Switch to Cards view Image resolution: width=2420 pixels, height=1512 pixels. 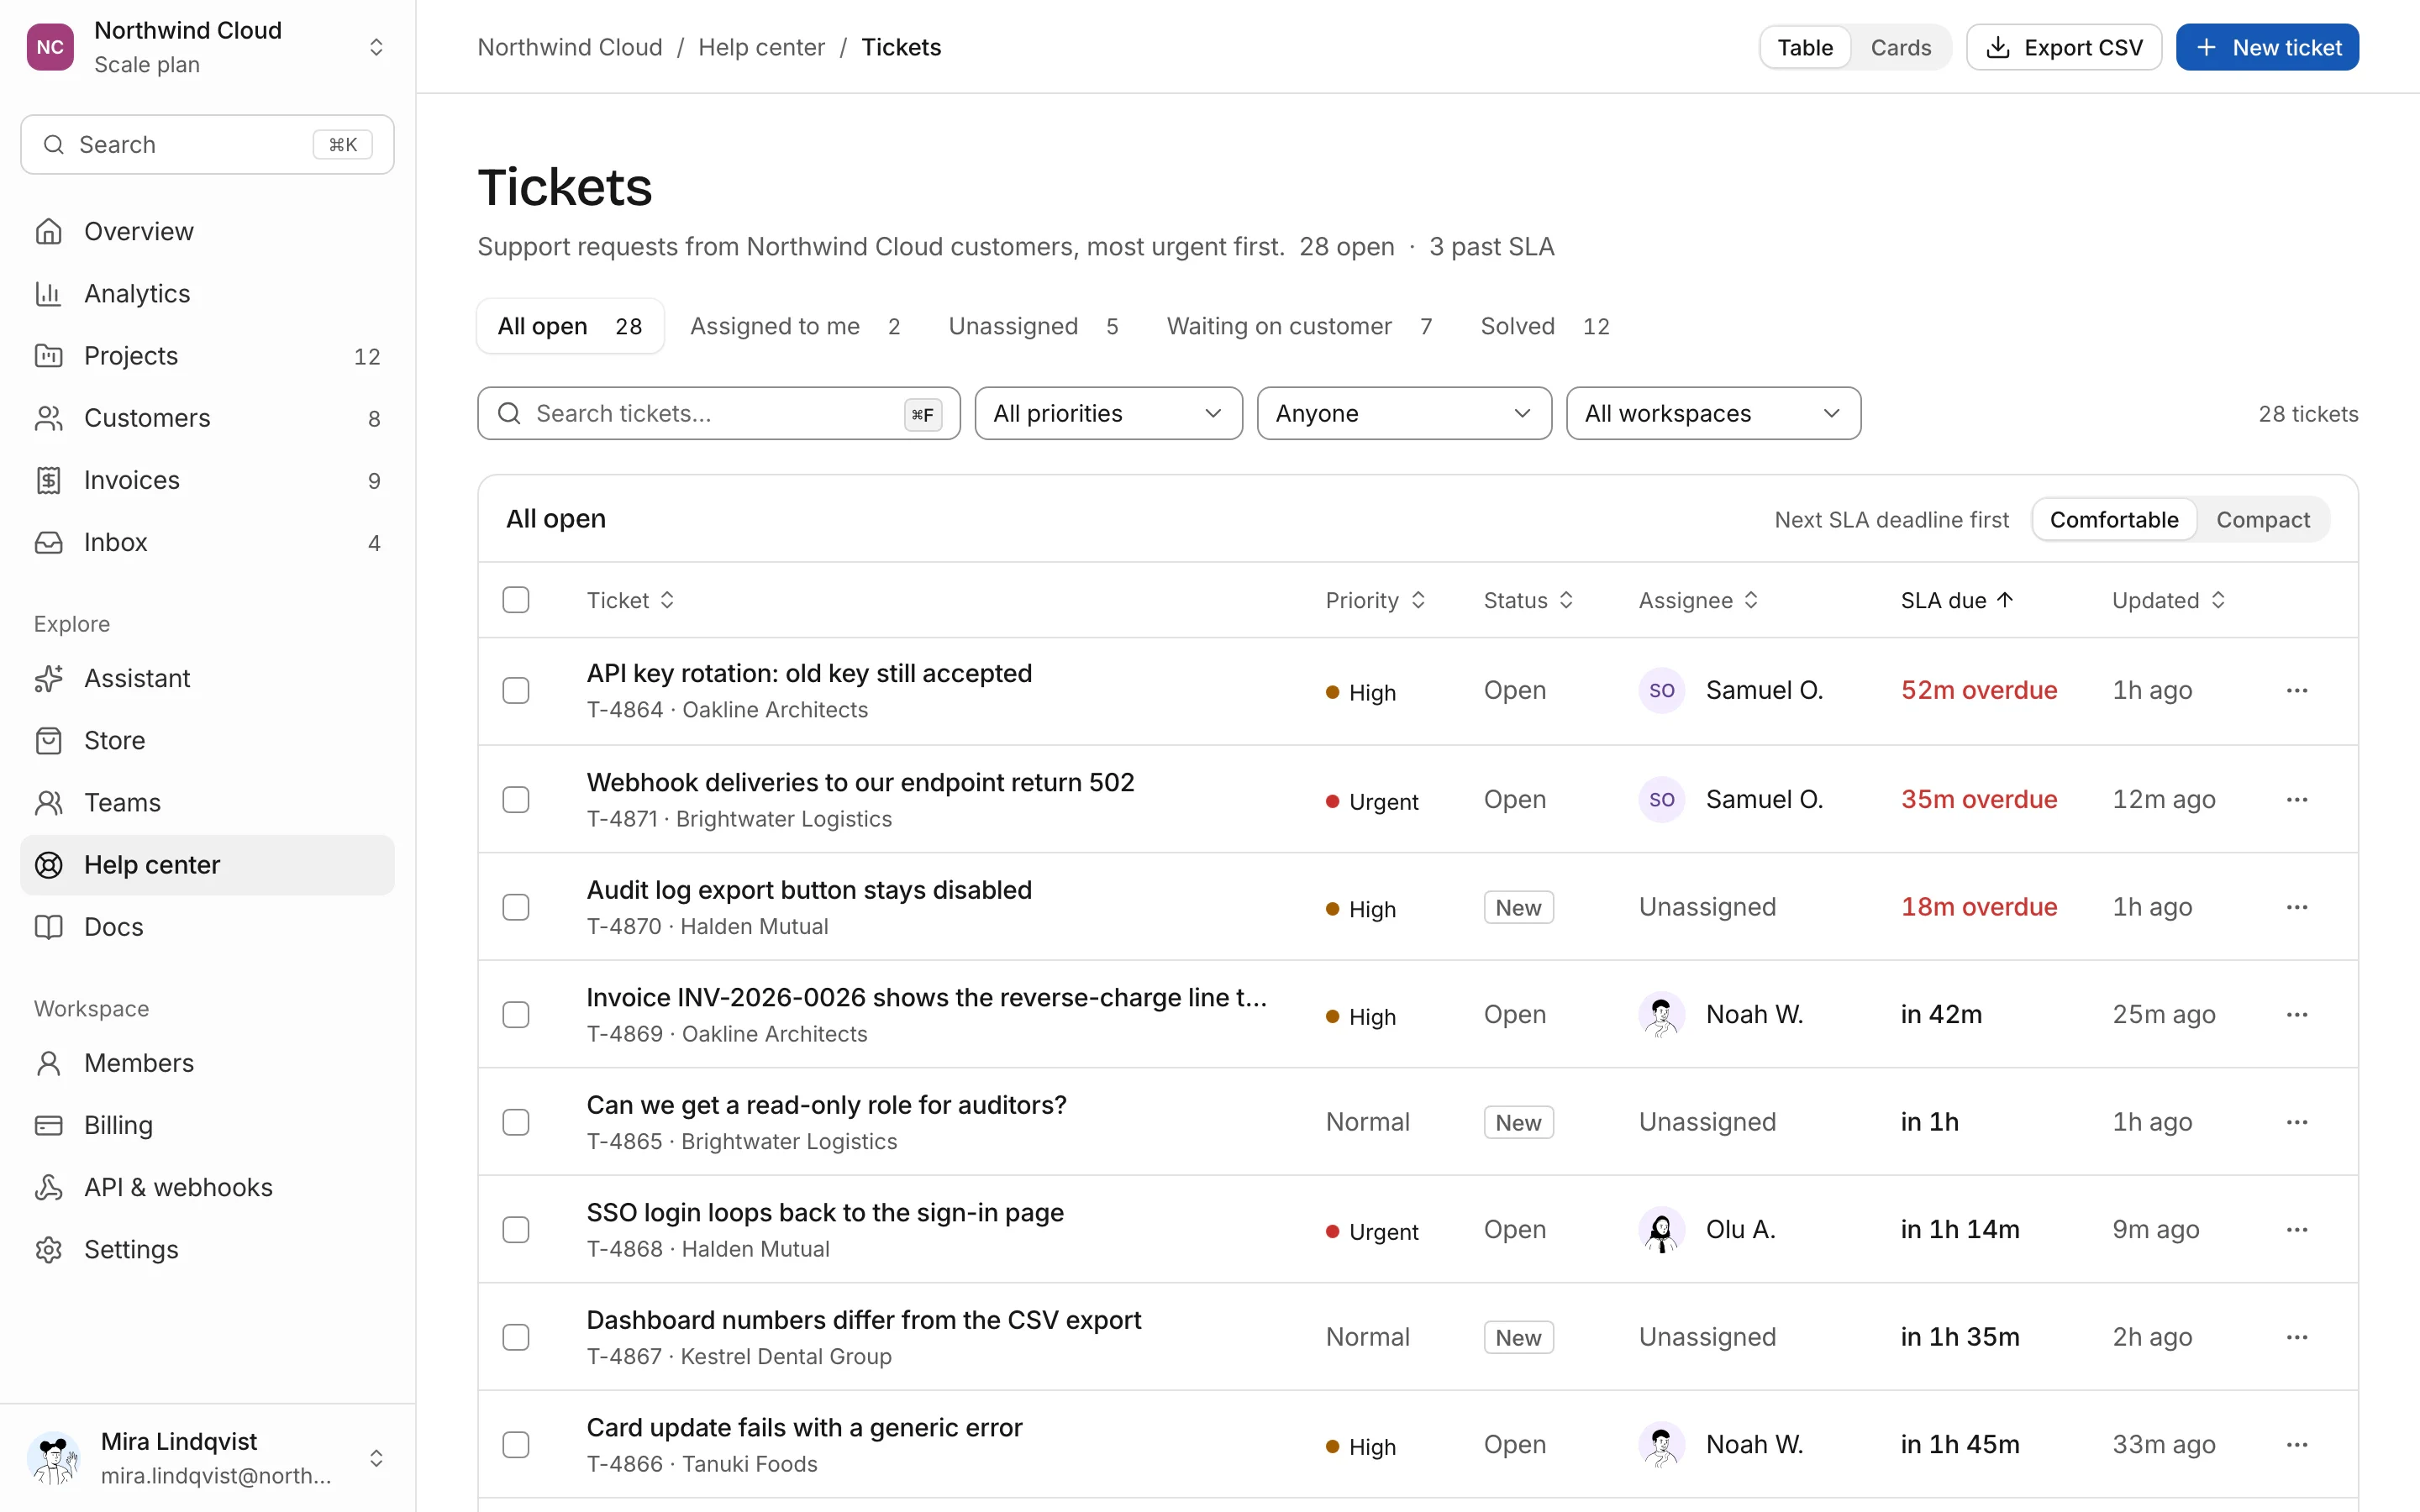pyautogui.click(x=1900, y=47)
